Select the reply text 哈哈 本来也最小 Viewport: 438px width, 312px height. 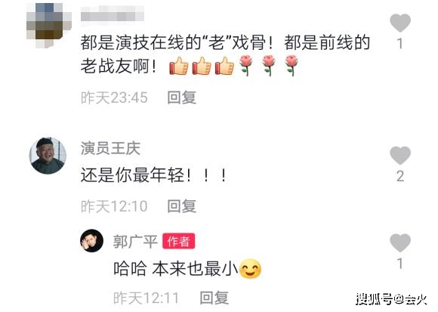tap(175, 269)
